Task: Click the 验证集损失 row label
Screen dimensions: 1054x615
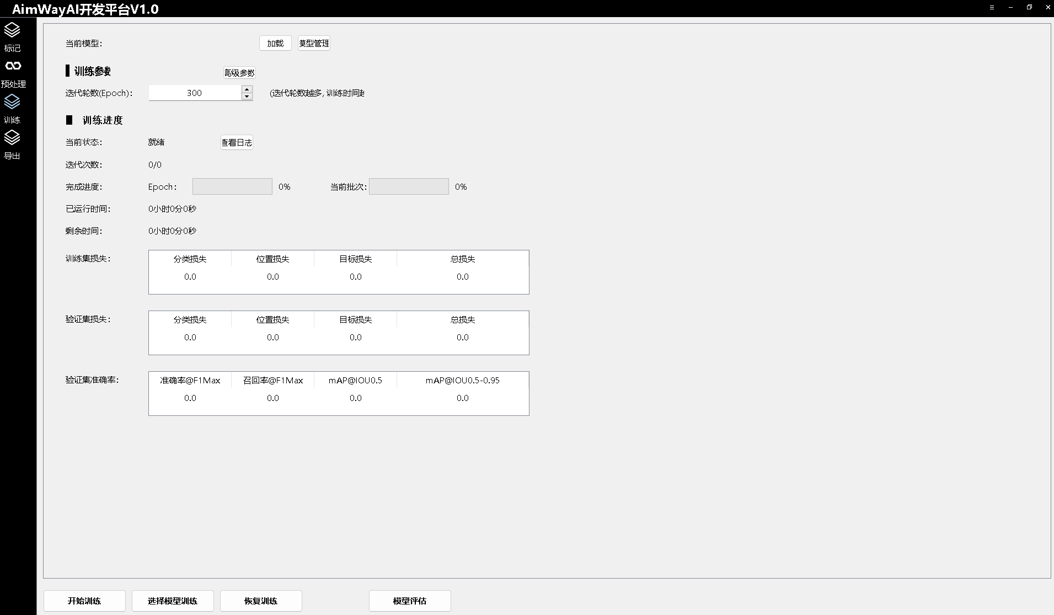Action: (x=88, y=319)
